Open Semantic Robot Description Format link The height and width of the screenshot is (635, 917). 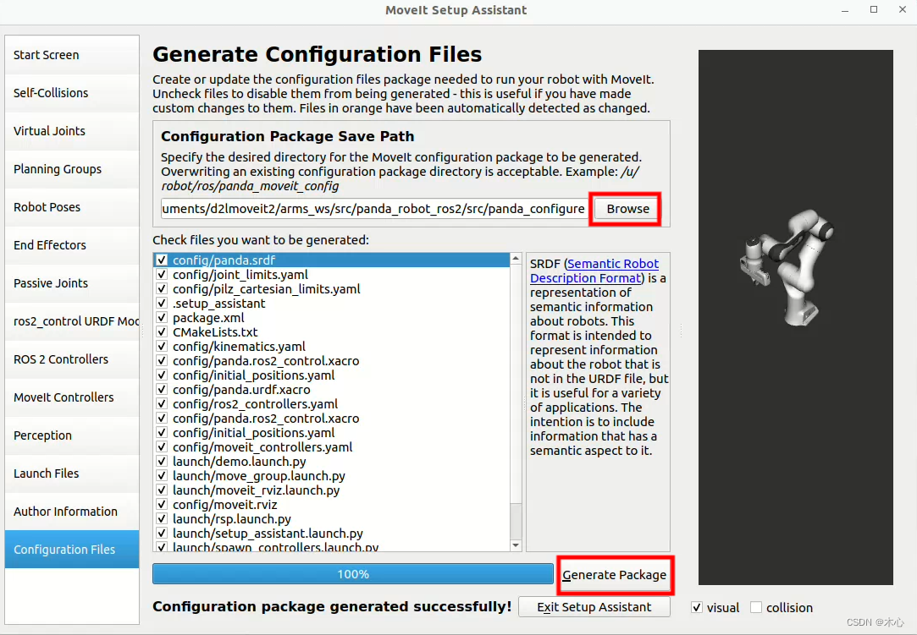pos(594,271)
